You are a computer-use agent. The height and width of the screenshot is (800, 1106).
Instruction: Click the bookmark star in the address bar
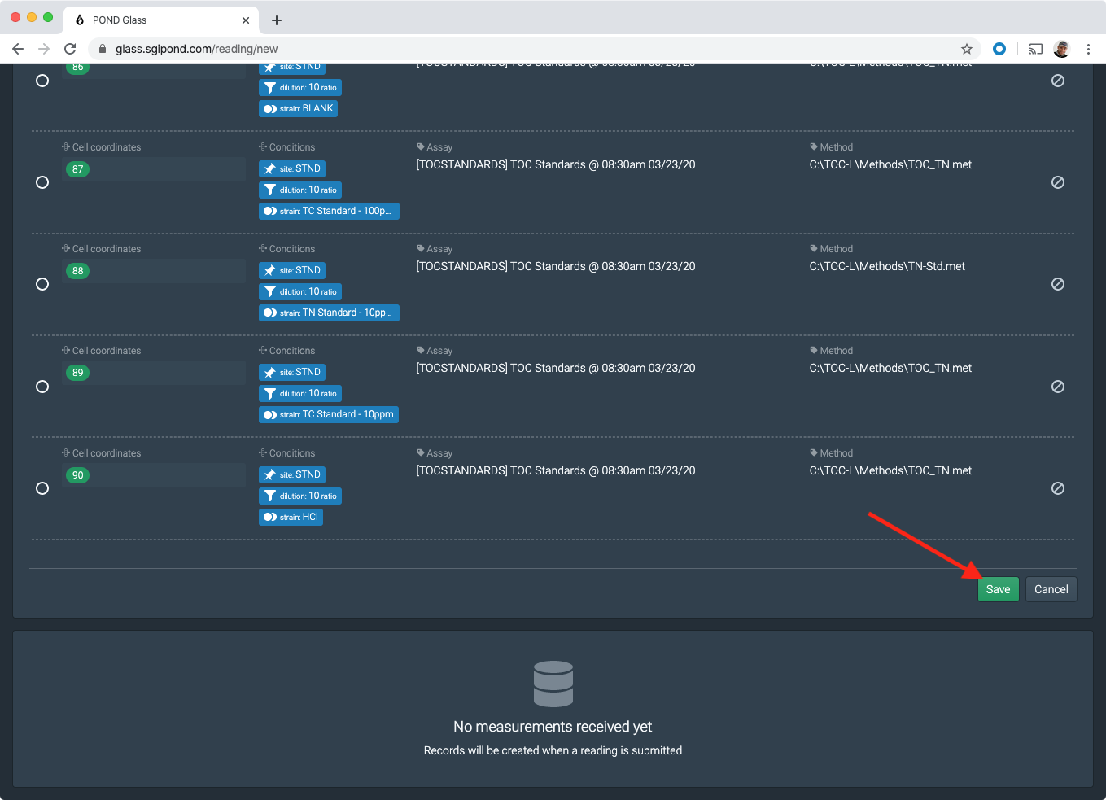(x=966, y=49)
